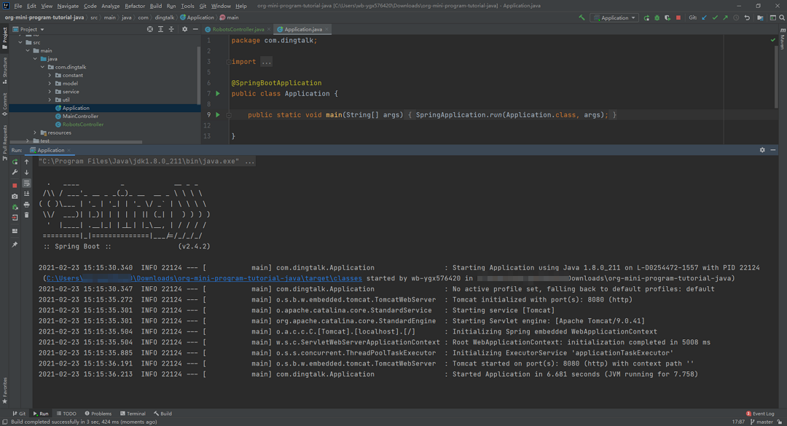This screenshot has width=787, height=426.
Task: Open the Application run configuration dropdown
Action: [615, 17]
